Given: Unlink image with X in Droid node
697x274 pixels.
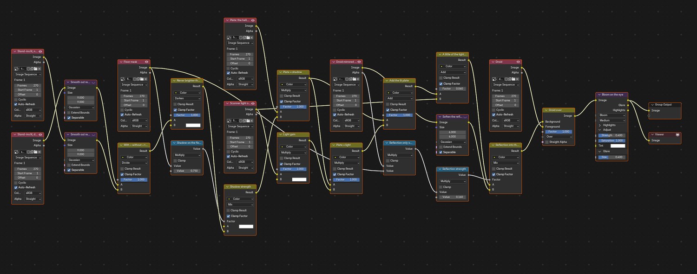Looking at the screenshot, I should point(517,79).
